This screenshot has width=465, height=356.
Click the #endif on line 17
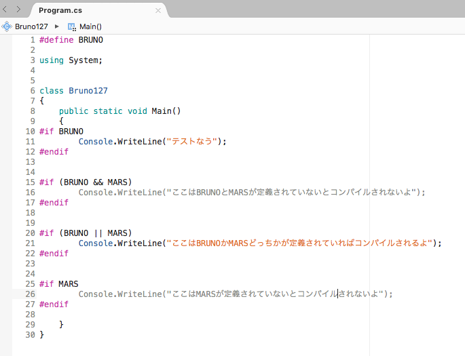54,203
